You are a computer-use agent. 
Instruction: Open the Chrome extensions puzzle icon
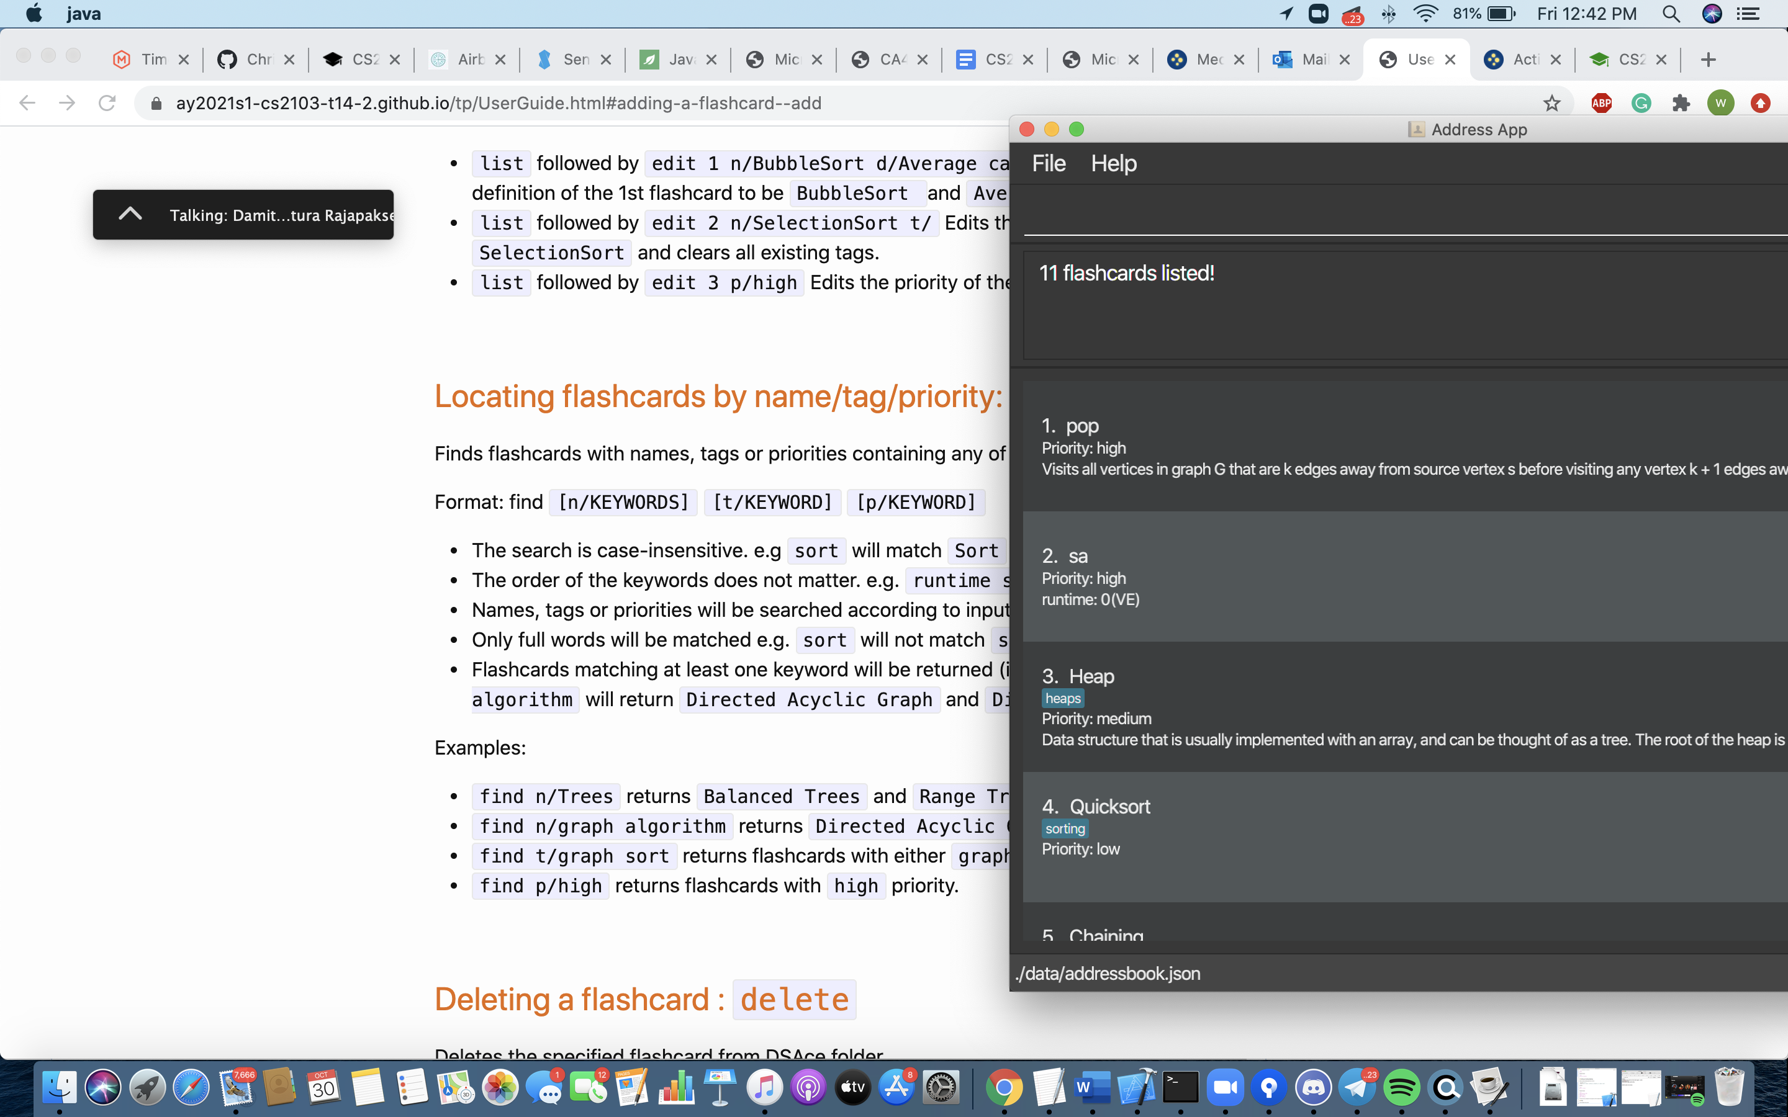tap(1681, 104)
